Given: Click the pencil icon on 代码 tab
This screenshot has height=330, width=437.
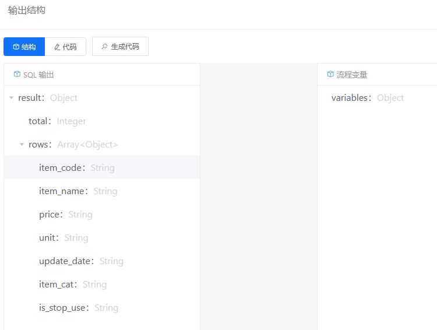Looking at the screenshot, I should [57, 47].
